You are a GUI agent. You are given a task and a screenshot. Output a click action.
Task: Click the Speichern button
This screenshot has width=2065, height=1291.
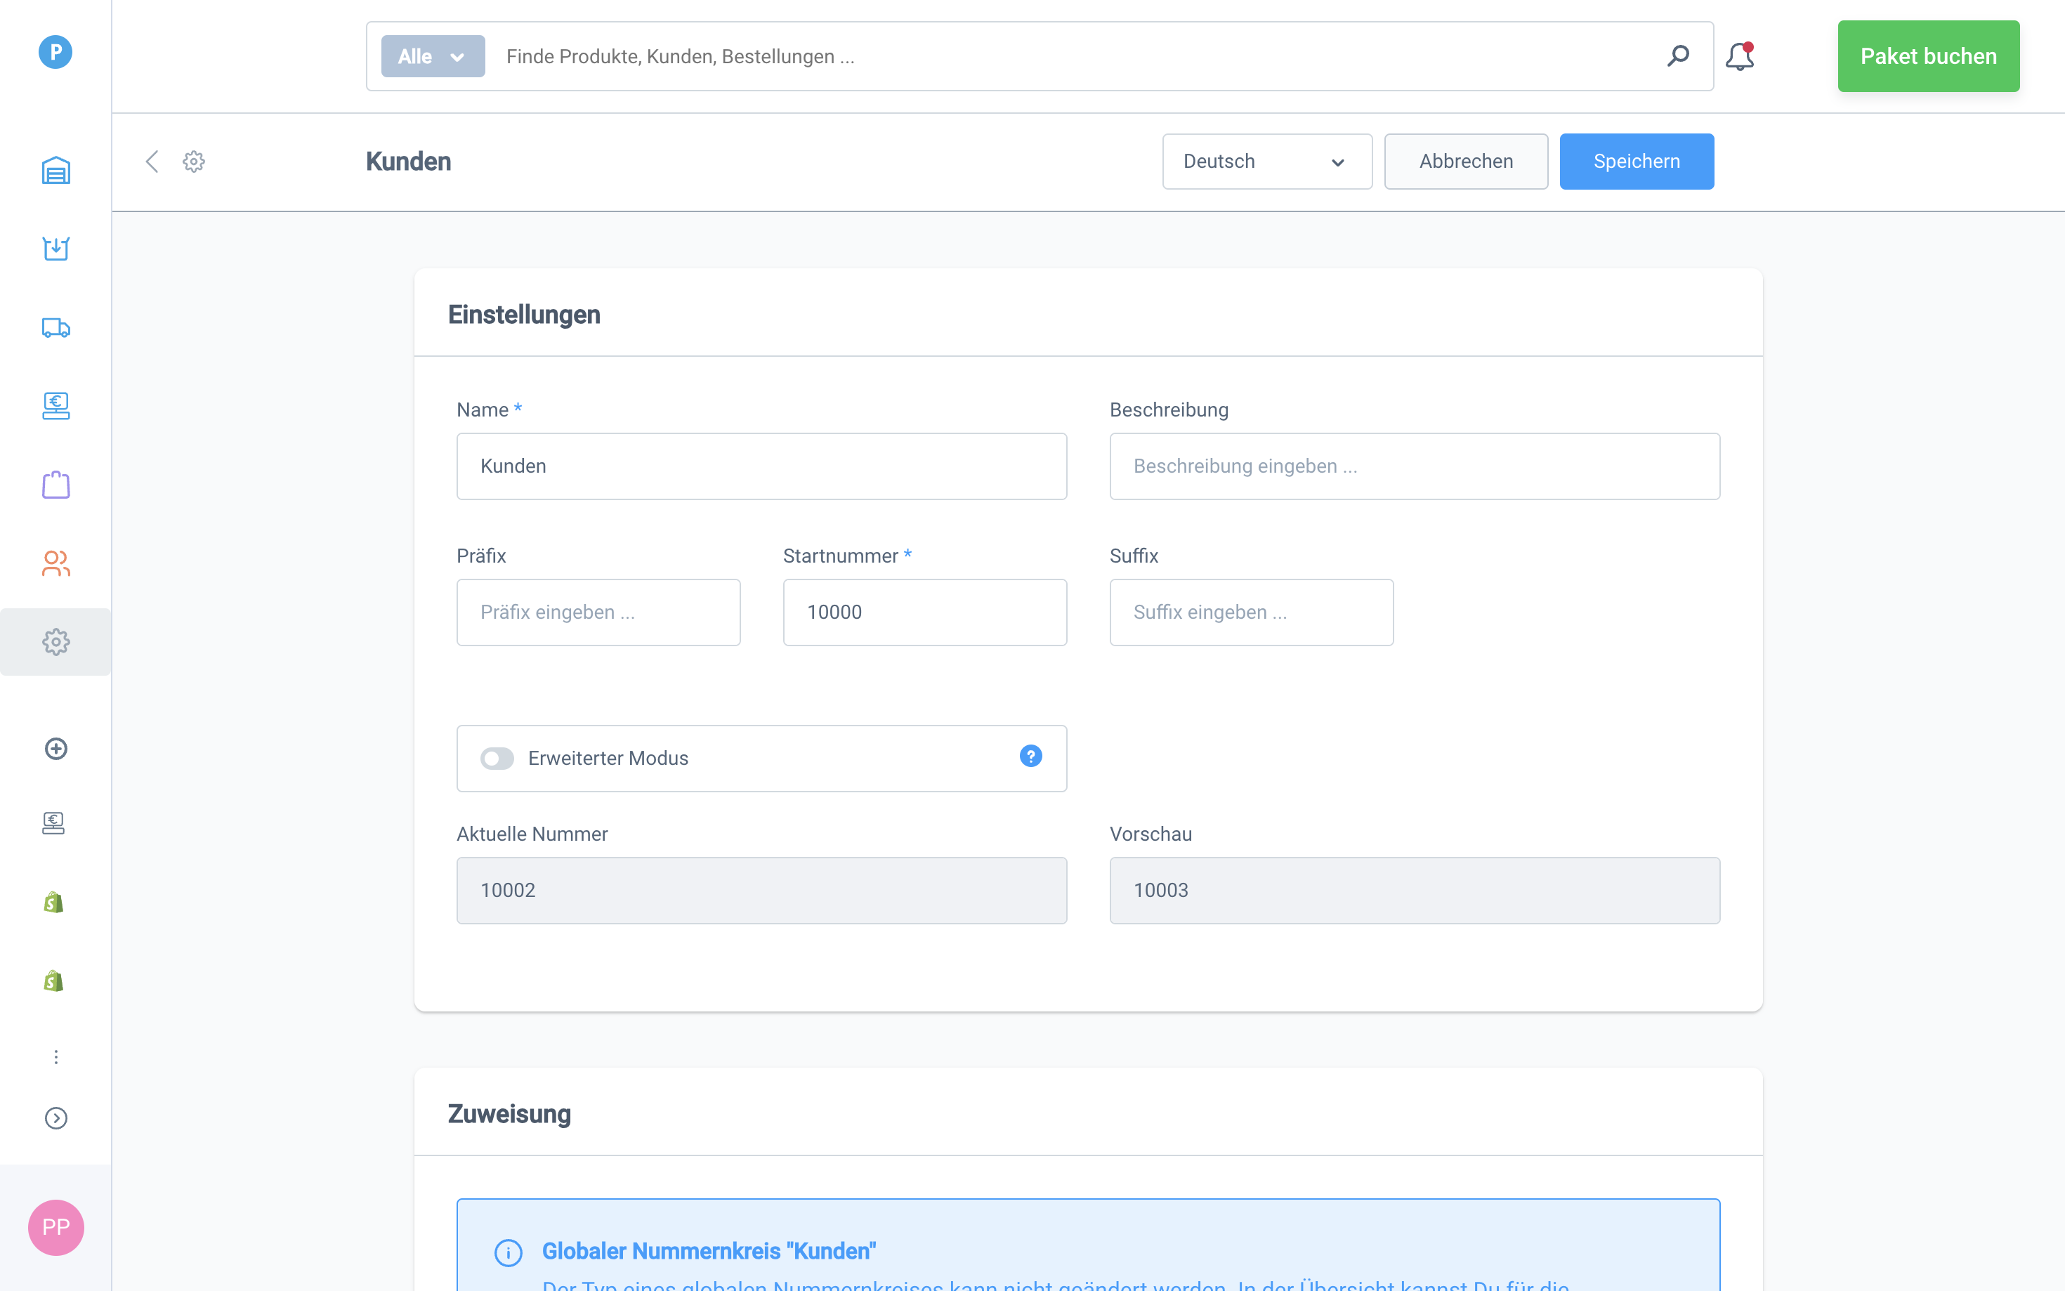pyautogui.click(x=1636, y=162)
